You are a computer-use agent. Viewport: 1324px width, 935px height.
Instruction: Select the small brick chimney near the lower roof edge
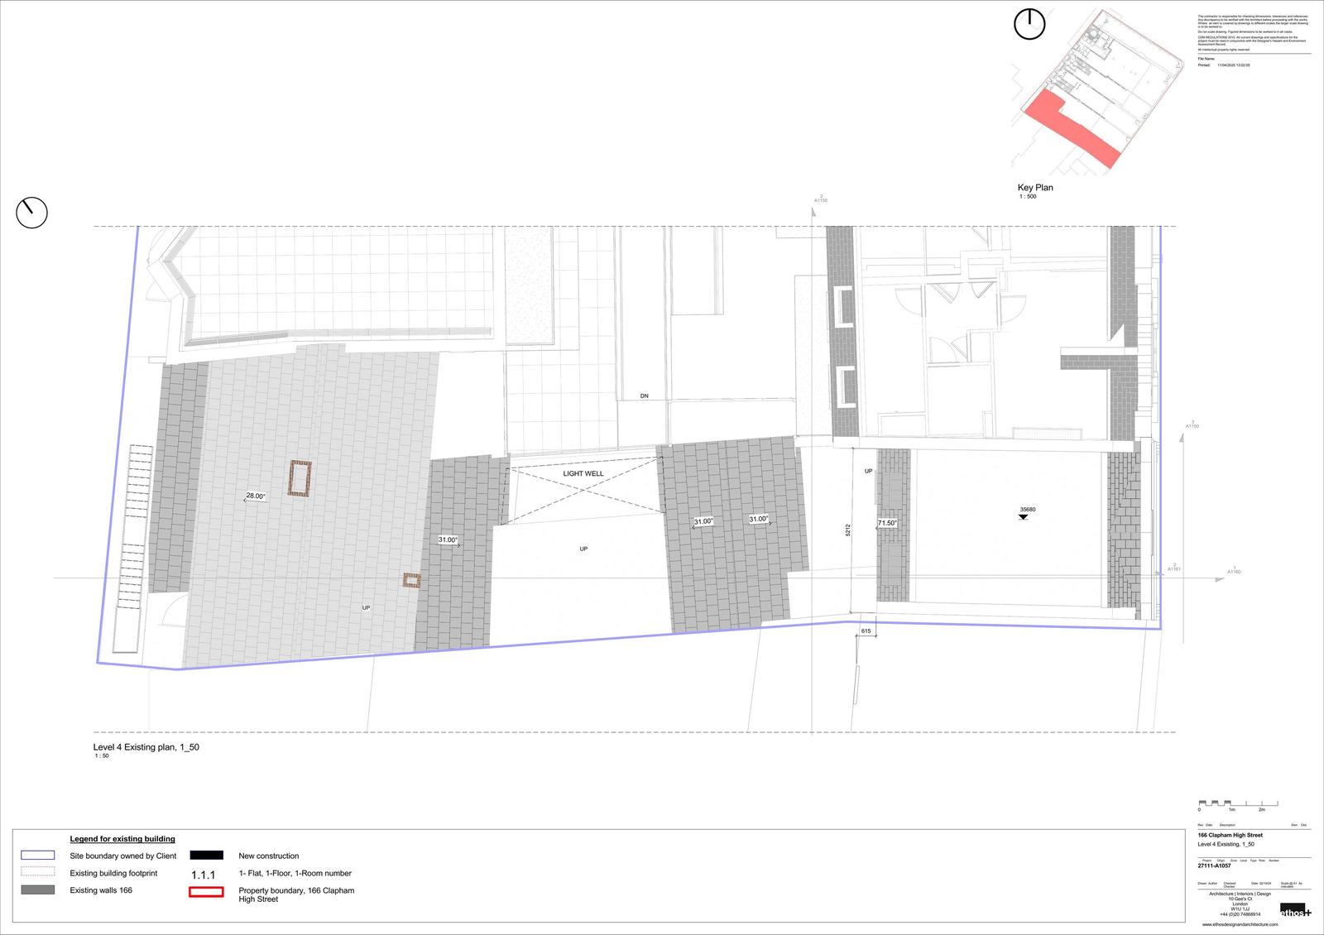411,580
